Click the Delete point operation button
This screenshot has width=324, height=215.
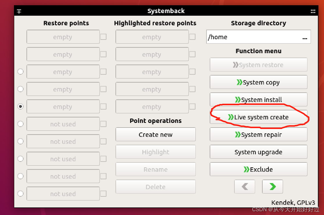coord(156,187)
